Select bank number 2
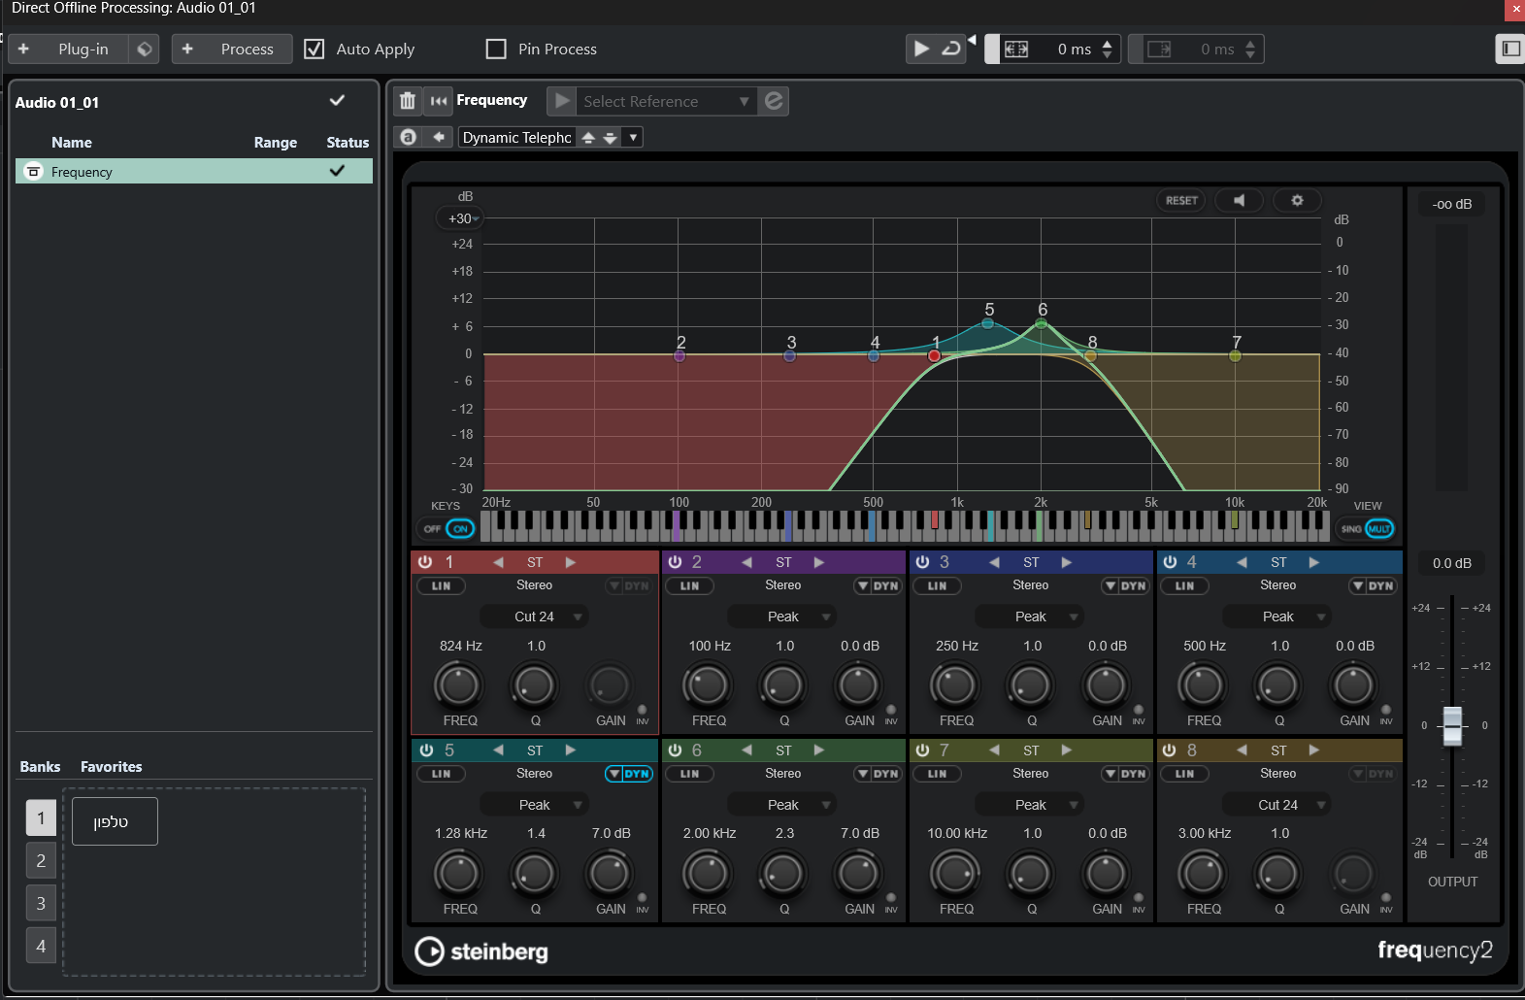Screen dimensions: 1525x1000 (x=41, y=860)
